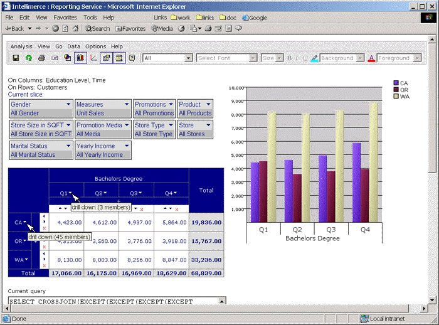This screenshot has height=325, width=439.
Task: Click the browser Print icon beside Mail
Action: coord(208,29)
